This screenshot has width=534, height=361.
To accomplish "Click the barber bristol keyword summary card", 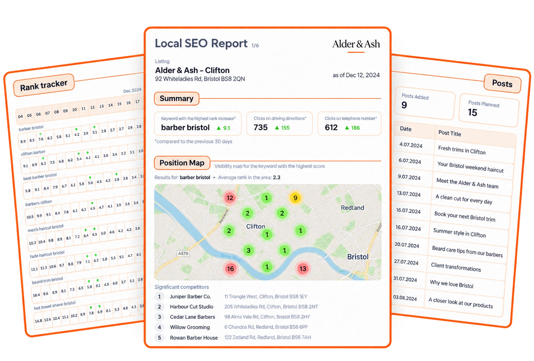I will (x=198, y=124).
